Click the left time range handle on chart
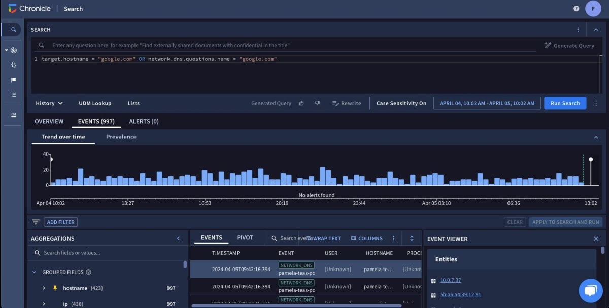This screenshot has height=308, width=609. point(51,159)
